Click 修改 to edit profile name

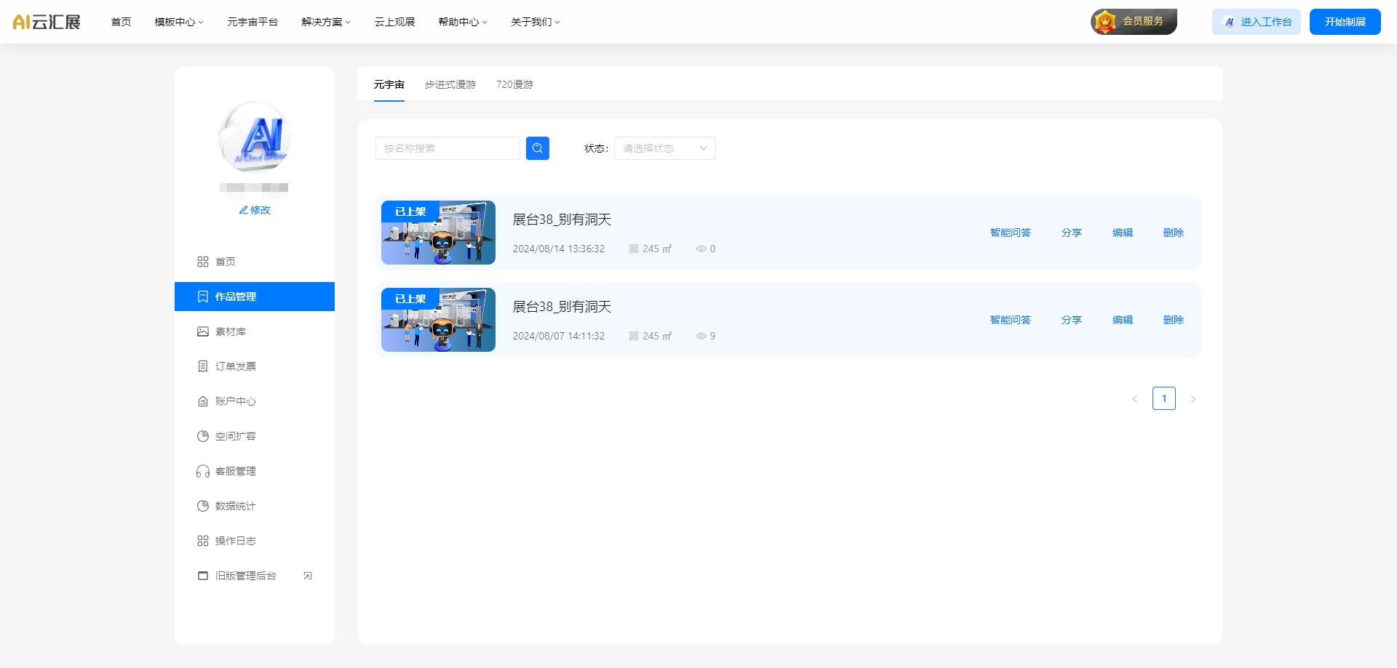pyautogui.click(x=254, y=210)
